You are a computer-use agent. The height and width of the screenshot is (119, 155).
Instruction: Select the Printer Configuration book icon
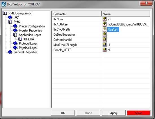coord(15,26)
